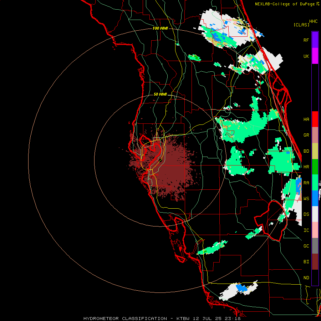
Task: Click the "HYDROMETEOR CLASSIFICATION" title text
Action: 125,319
